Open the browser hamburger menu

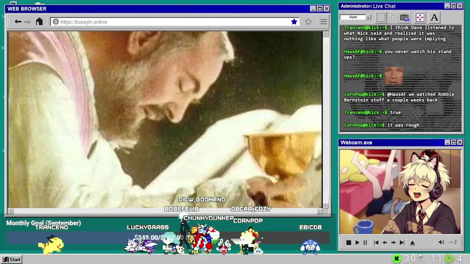[323, 22]
